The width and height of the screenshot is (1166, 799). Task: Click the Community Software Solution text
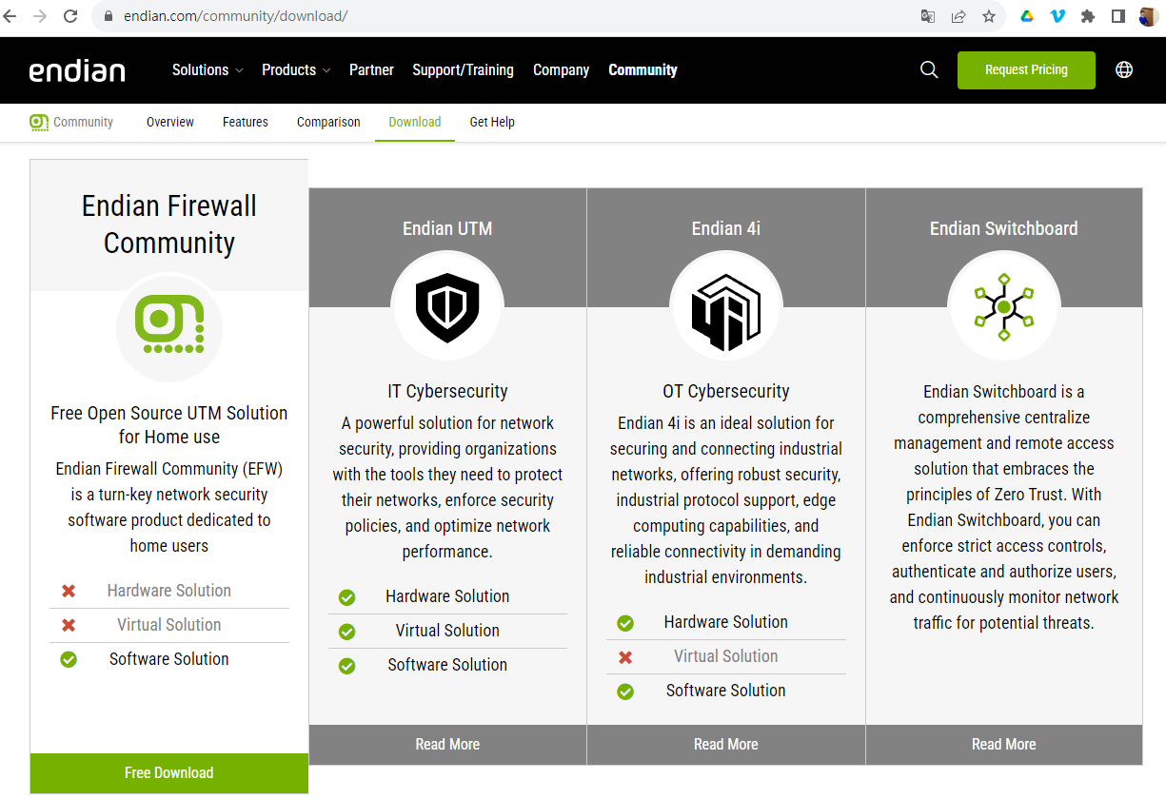pos(169,659)
